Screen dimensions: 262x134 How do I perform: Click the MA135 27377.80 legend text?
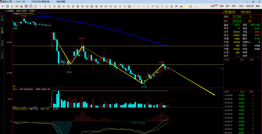(x=43, y=13)
